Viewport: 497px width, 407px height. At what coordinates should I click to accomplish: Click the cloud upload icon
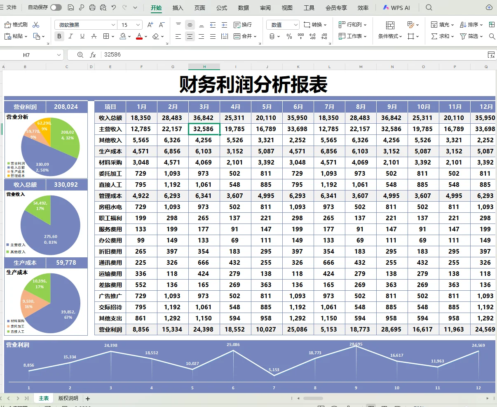coord(489,7)
